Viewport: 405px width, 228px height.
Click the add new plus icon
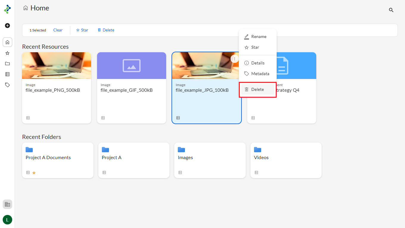[x=7, y=26]
